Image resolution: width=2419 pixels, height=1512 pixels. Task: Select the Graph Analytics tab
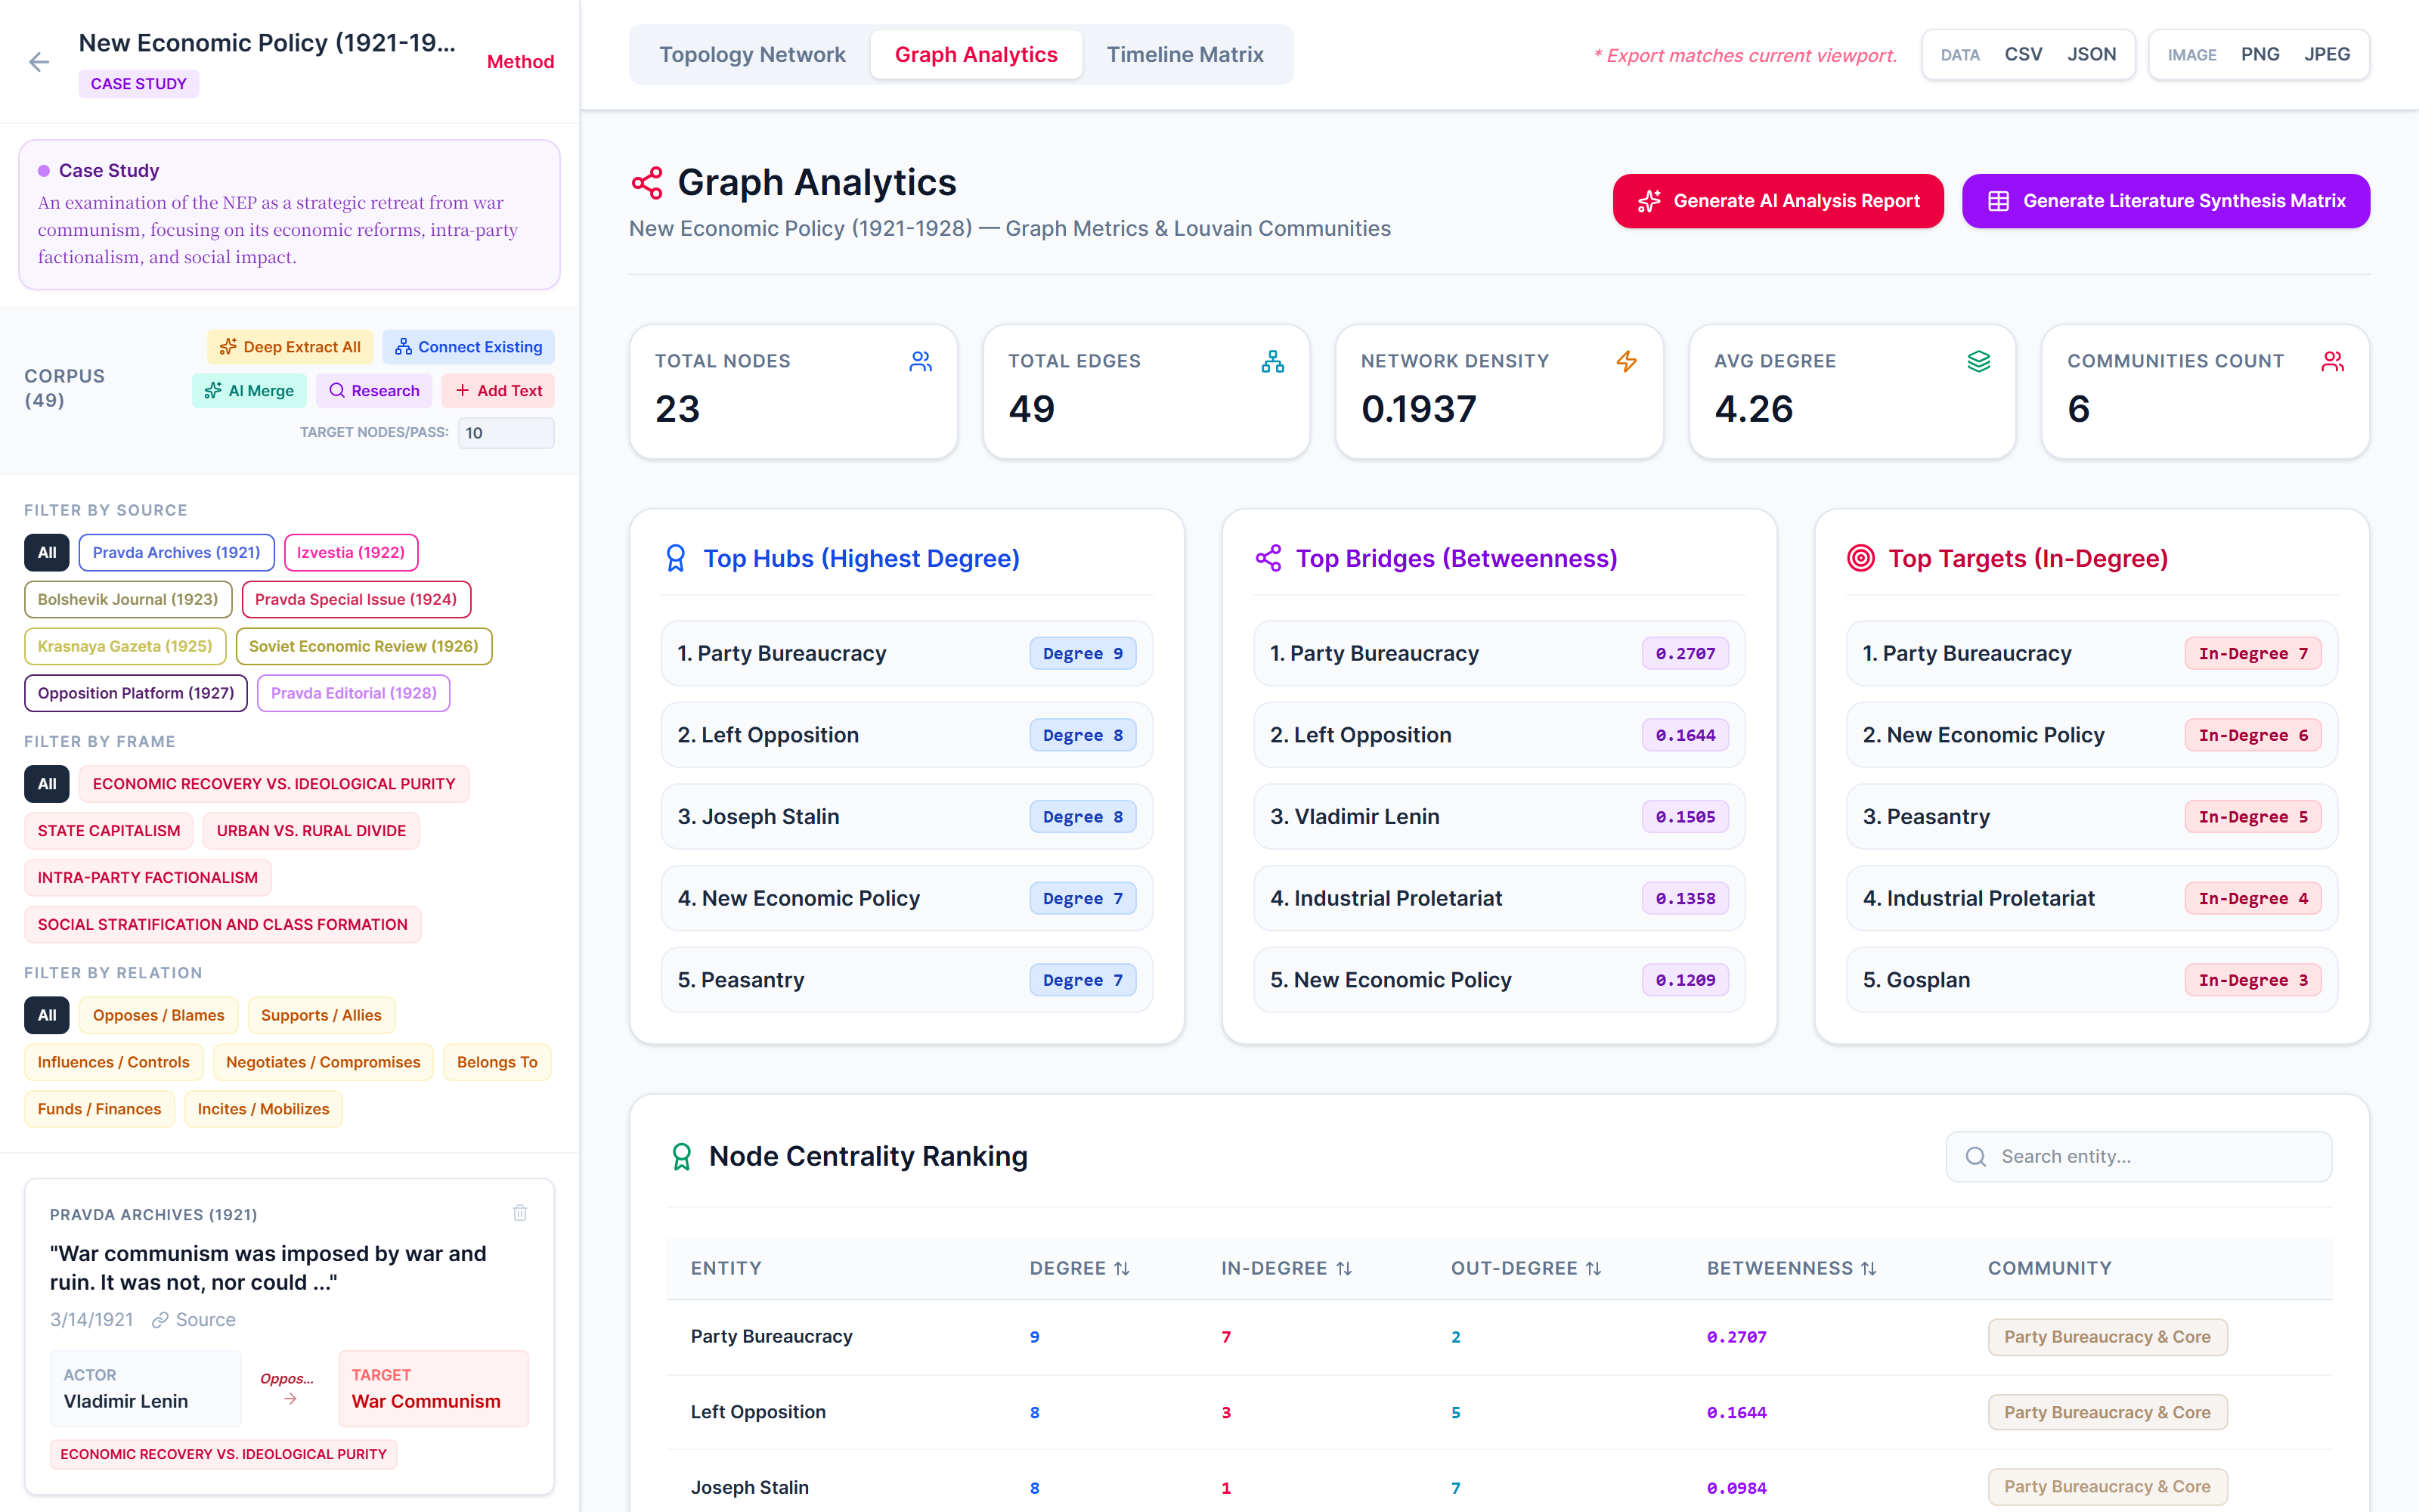(976, 54)
